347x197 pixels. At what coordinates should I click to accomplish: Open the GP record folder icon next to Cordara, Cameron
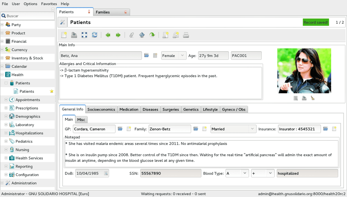click(120, 129)
